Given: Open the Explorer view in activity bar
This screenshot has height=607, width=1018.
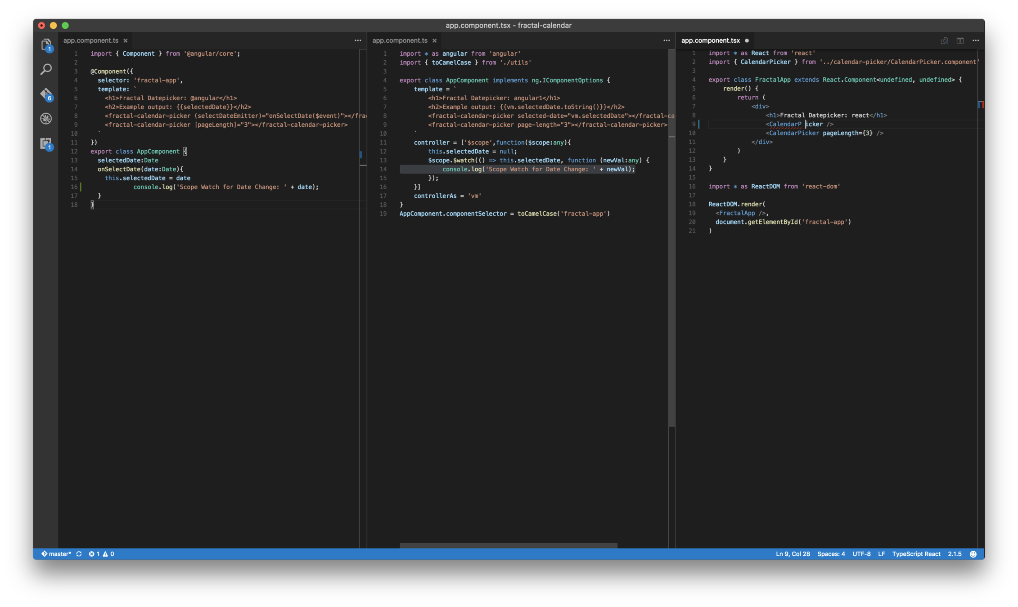Looking at the screenshot, I should pos(46,45).
